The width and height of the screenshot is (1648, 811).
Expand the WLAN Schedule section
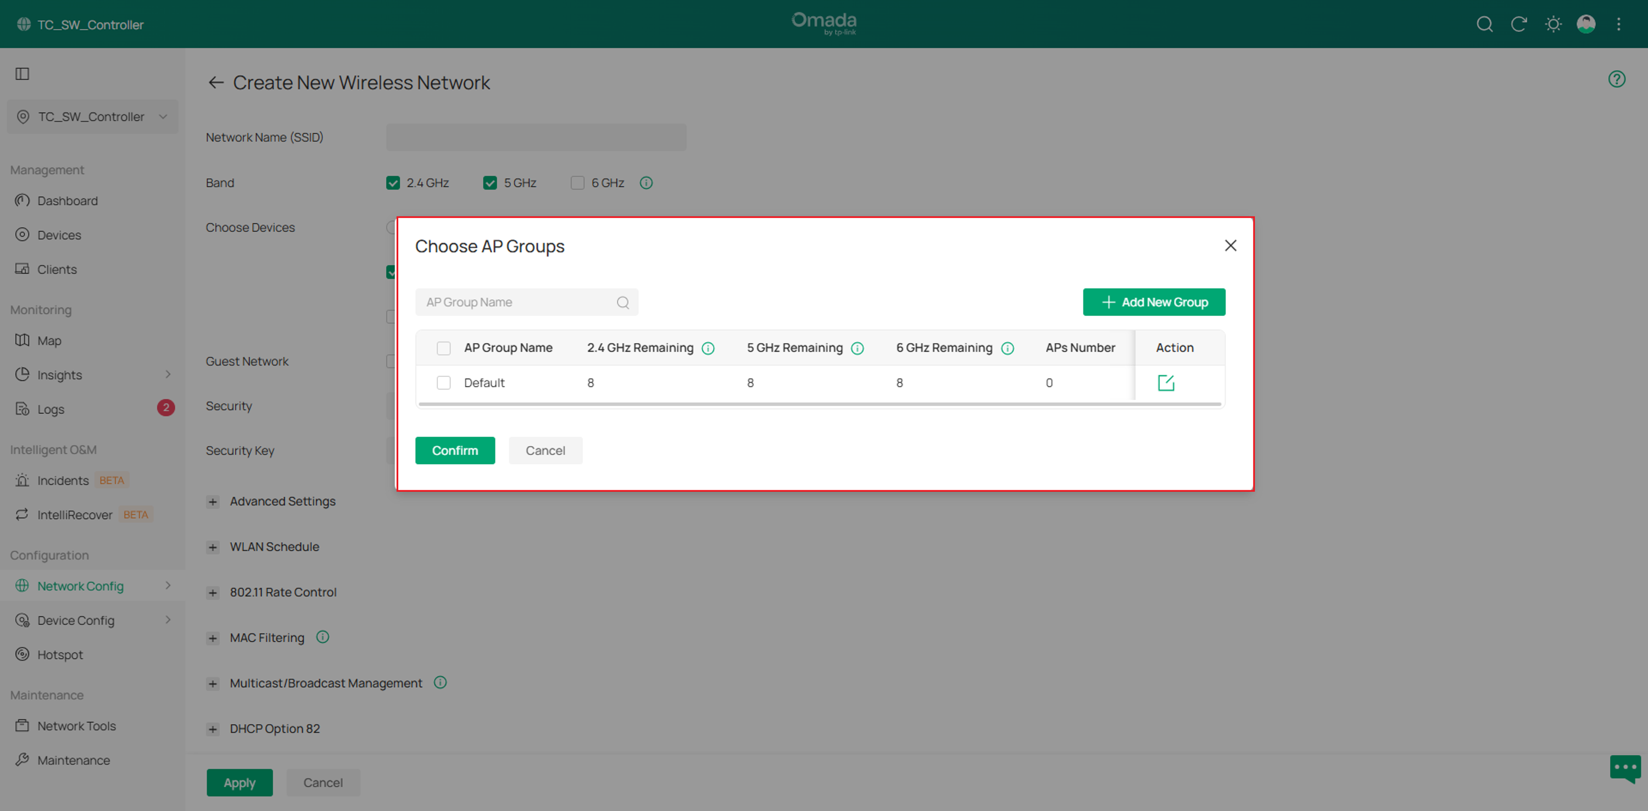tap(213, 547)
